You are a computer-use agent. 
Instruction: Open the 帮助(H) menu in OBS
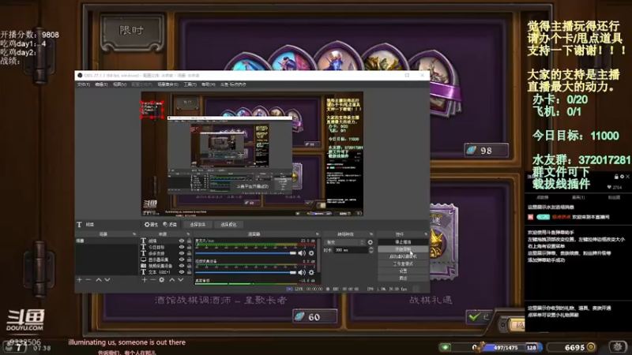point(209,84)
